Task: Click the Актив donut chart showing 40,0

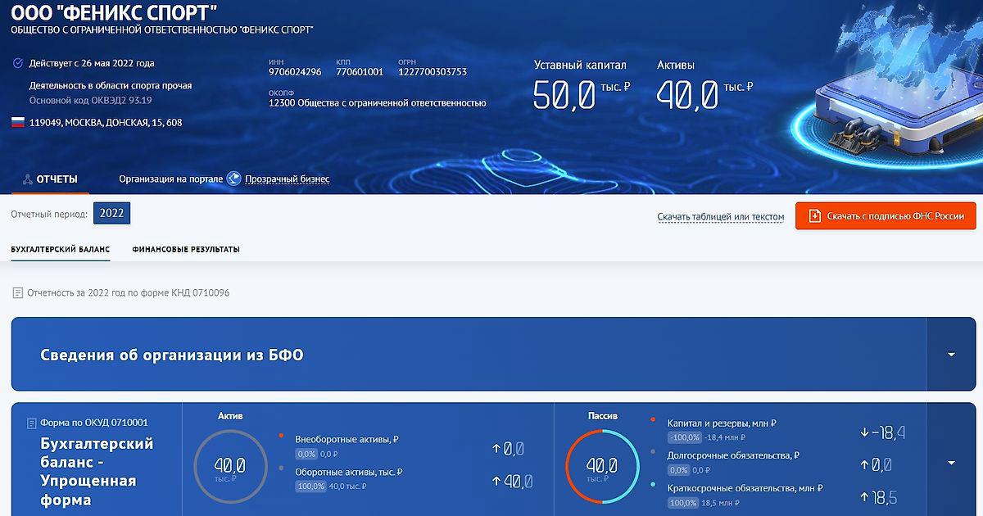Action: click(230, 468)
